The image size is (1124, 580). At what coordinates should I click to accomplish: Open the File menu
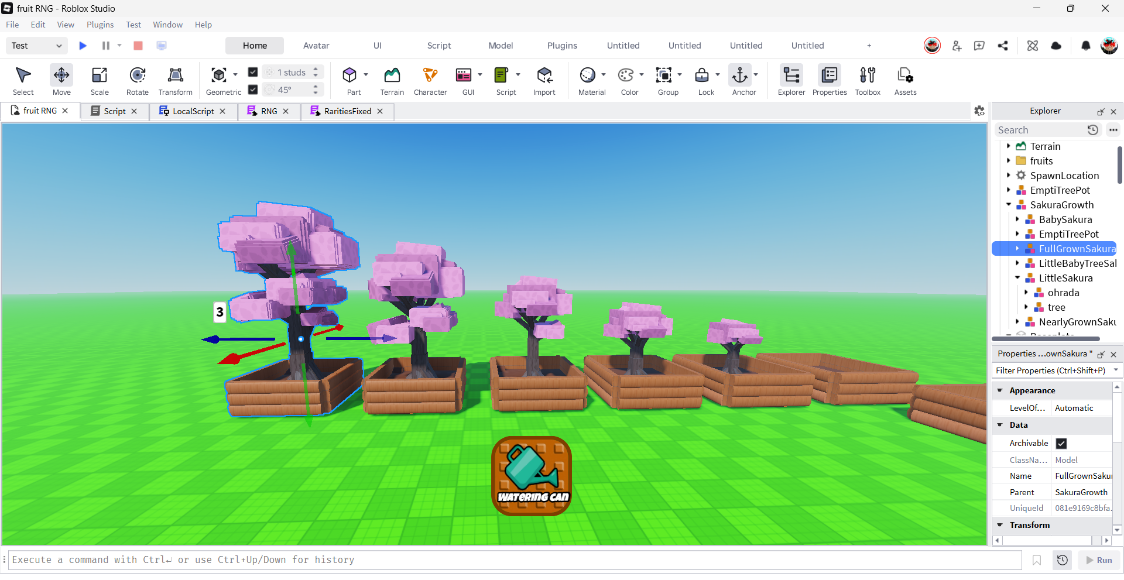[x=12, y=25]
